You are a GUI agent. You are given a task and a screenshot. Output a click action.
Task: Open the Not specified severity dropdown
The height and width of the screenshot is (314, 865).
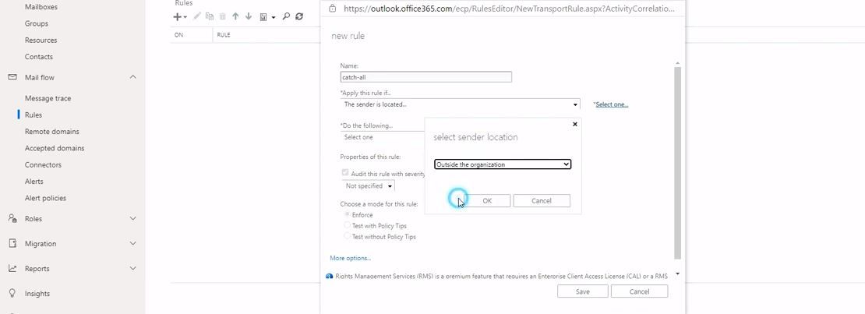pos(368,186)
